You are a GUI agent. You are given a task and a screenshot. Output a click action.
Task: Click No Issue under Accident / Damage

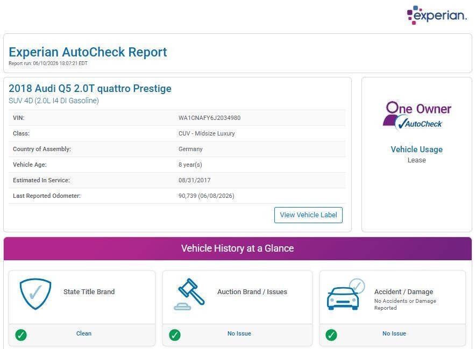(394, 333)
